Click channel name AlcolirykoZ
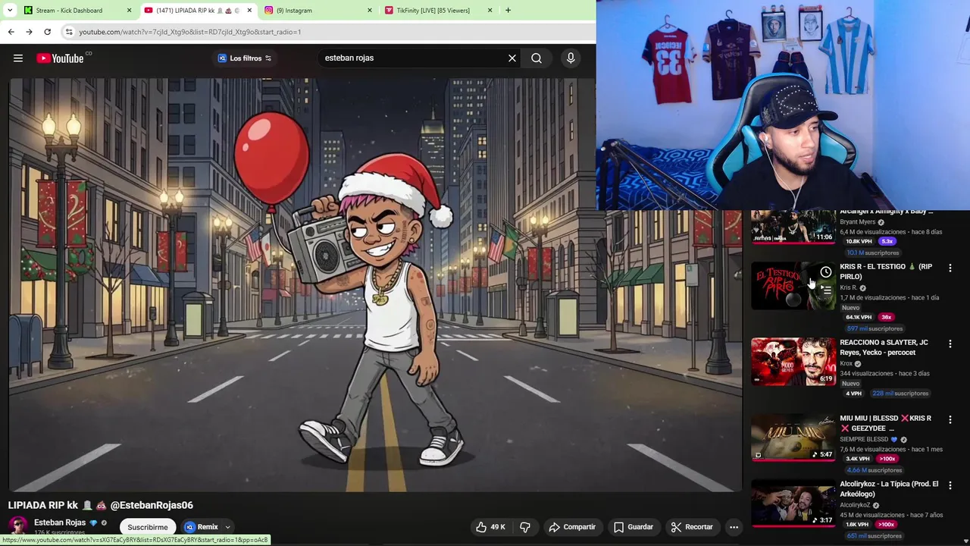 [855, 506]
